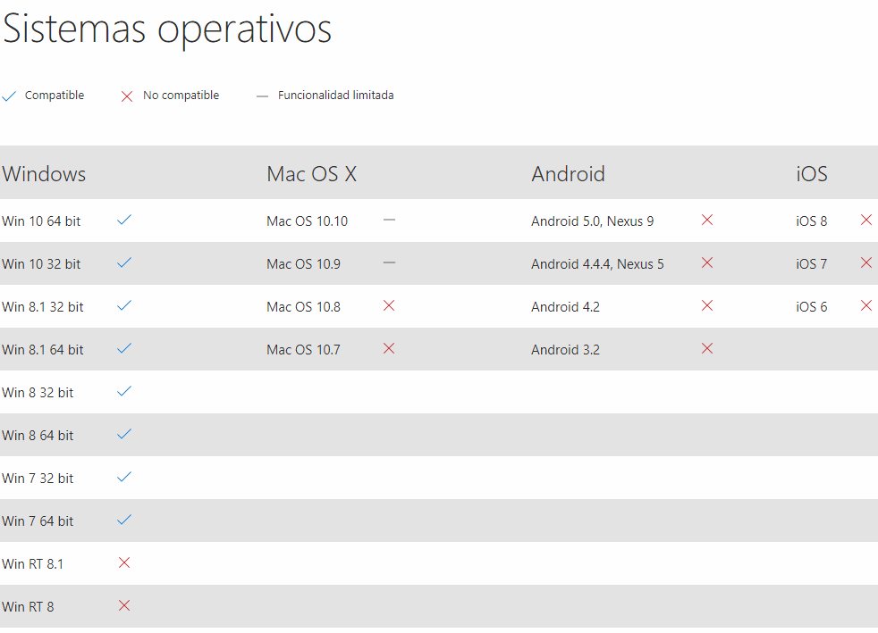
Task: Click the Funcionalidad limitada legend label
Action: tap(336, 96)
